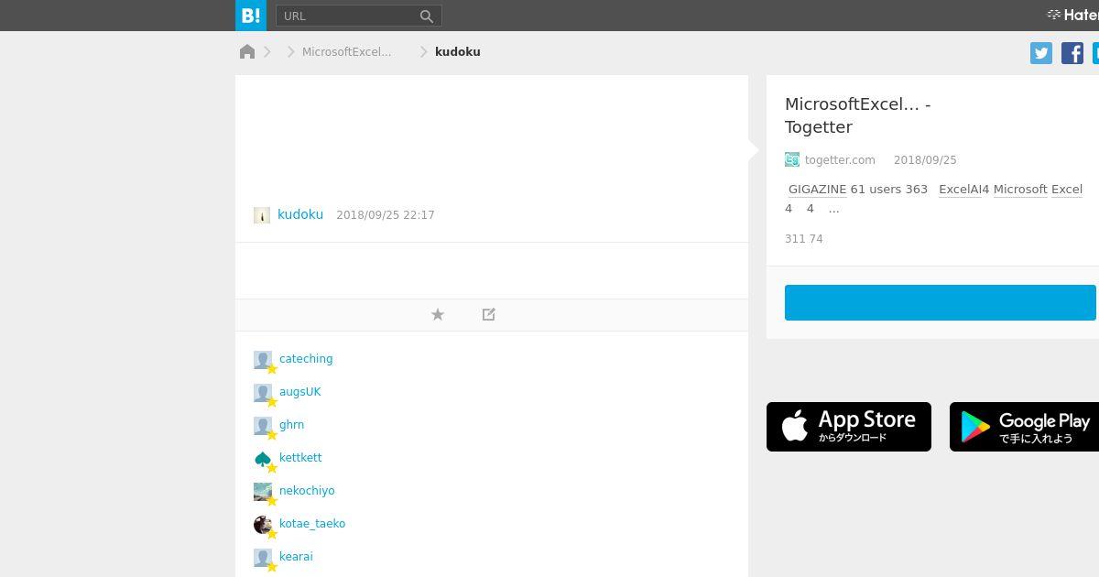Open augsUK's avatar icon
The height and width of the screenshot is (577, 1099).
(263, 393)
